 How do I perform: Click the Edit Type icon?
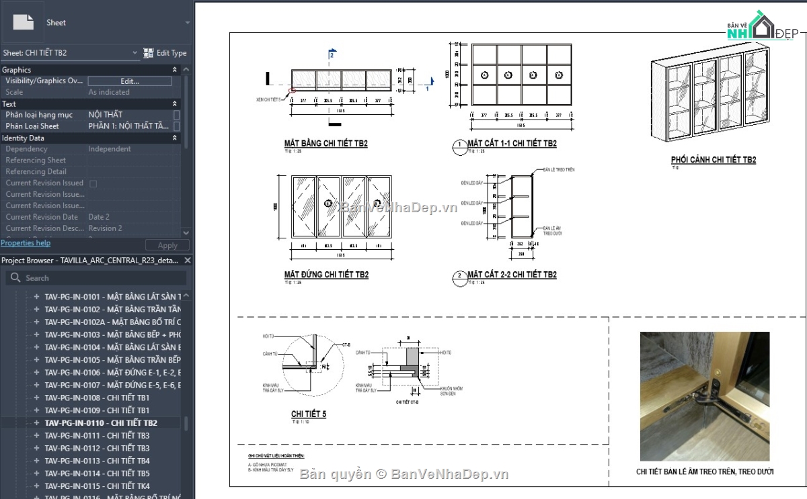(149, 53)
